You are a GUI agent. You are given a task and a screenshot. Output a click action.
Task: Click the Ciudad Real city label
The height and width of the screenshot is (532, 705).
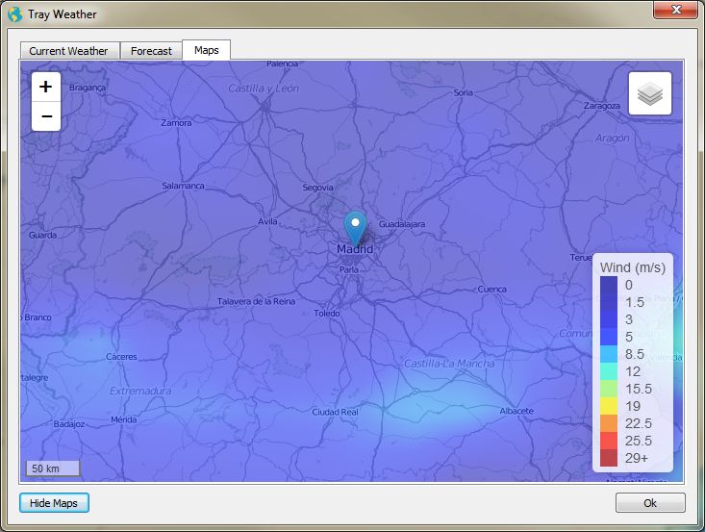pyautogui.click(x=336, y=412)
